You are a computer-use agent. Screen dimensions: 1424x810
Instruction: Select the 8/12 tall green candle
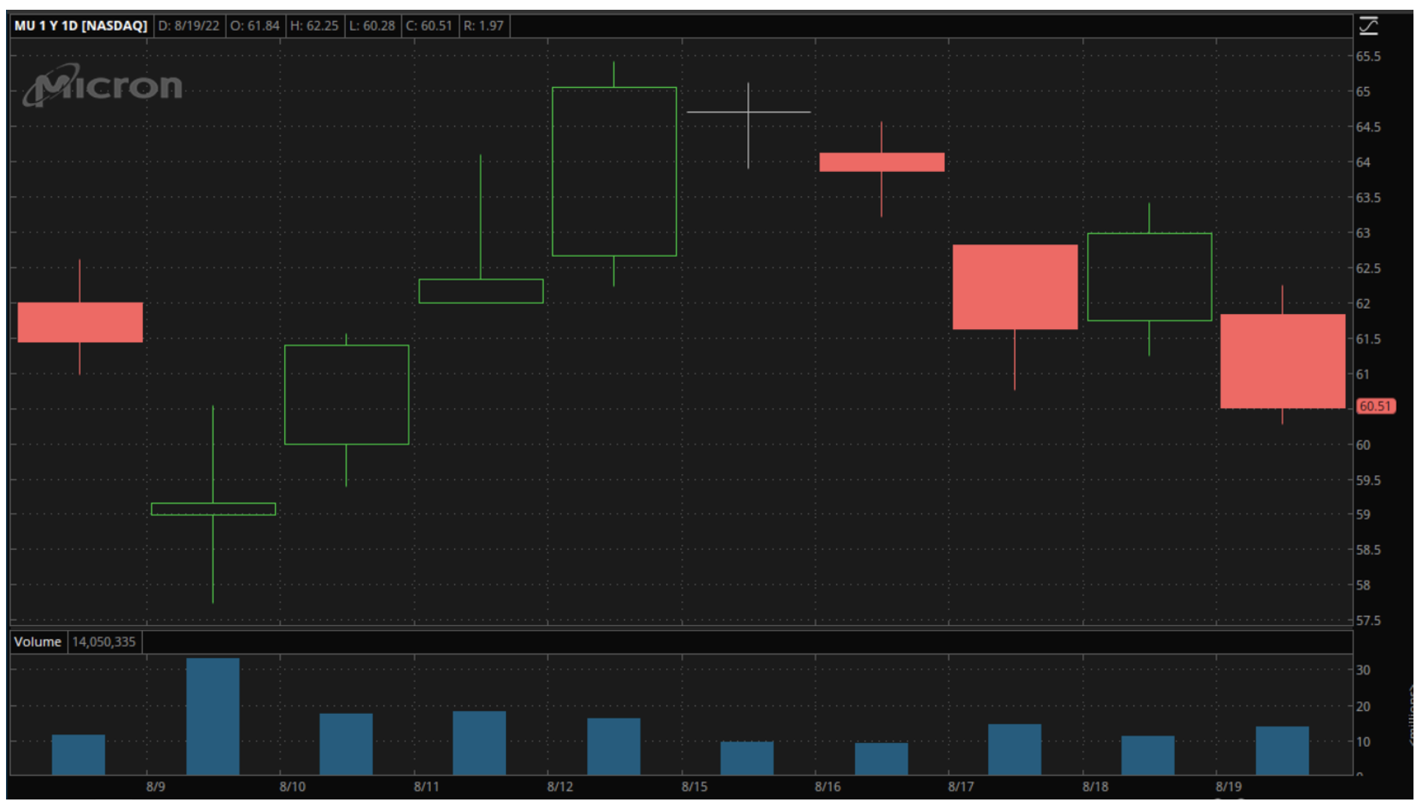(x=614, y=171)
